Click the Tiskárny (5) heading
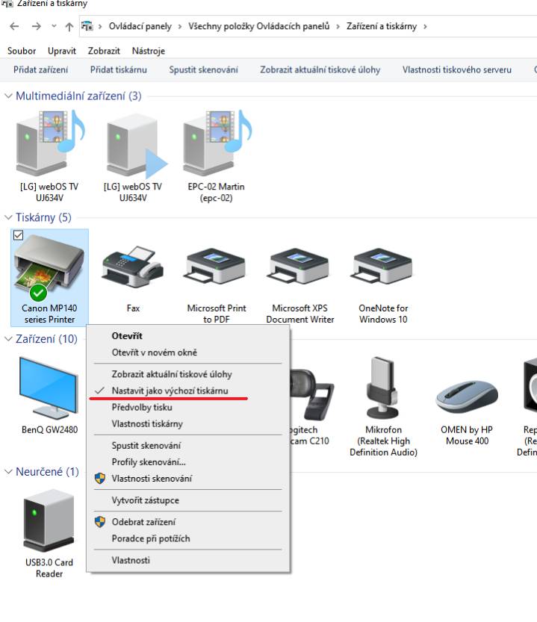Image resolution: width=537 pixels, height=622 pixels. point(43,217)
